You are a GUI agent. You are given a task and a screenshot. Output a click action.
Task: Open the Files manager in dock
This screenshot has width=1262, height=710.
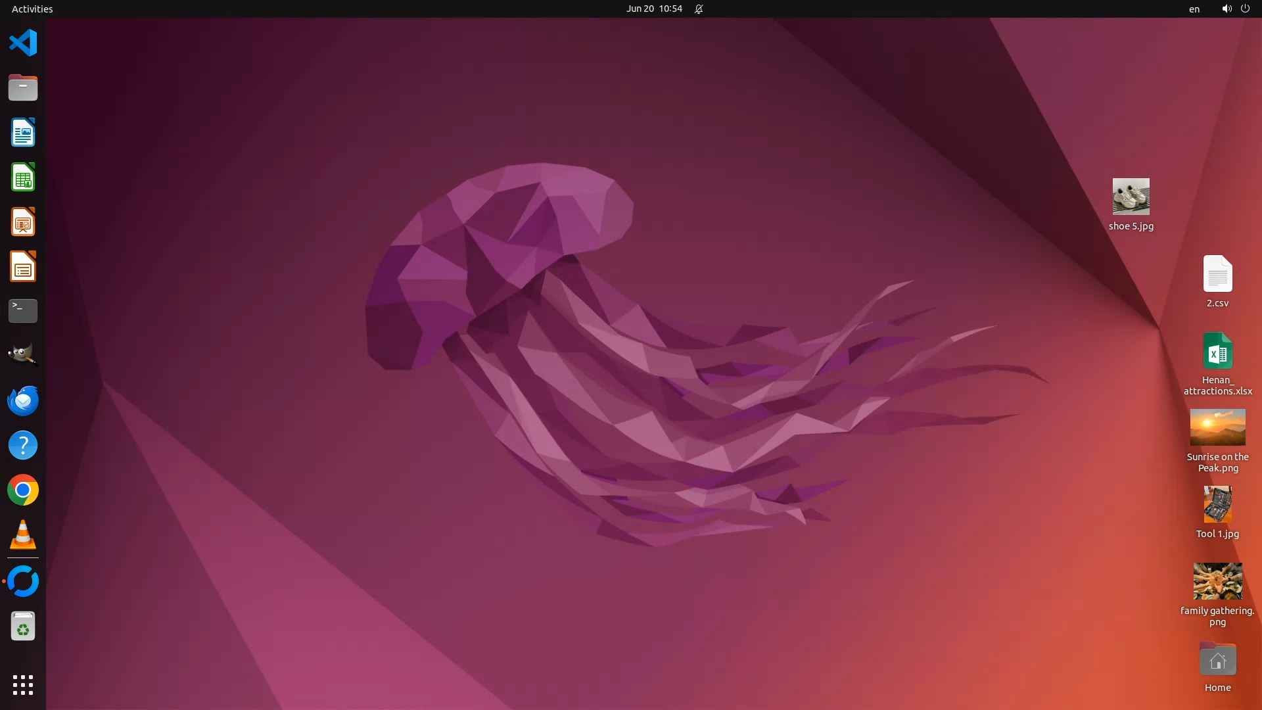[x=23, y=87]
